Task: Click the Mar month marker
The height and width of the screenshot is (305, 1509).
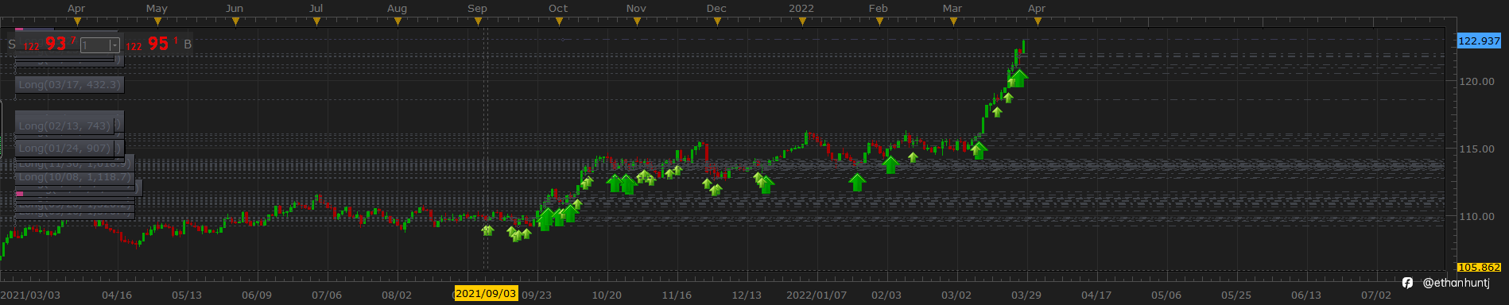Action: 952,9
